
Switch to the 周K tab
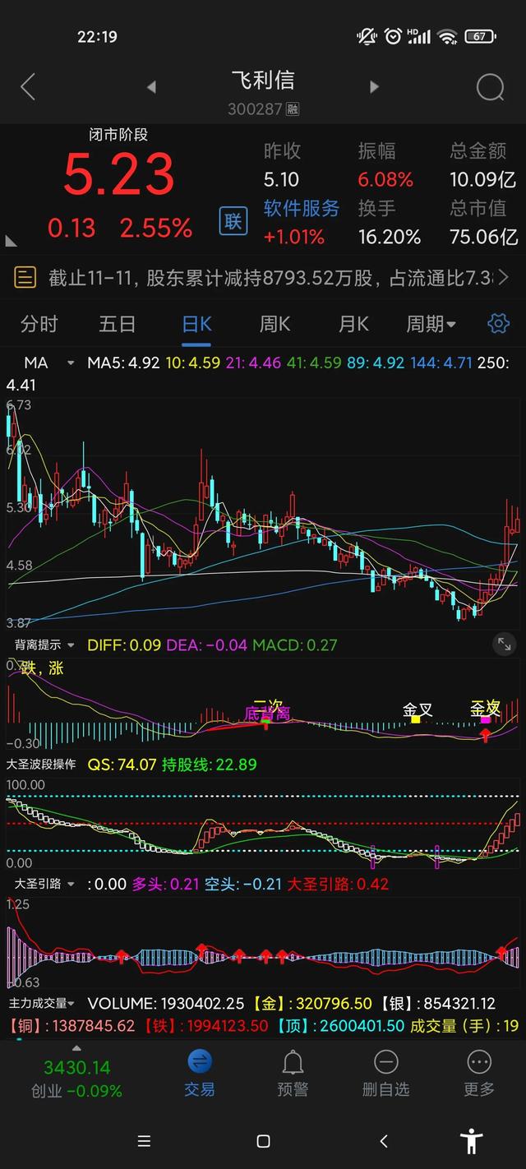[275, 324]
